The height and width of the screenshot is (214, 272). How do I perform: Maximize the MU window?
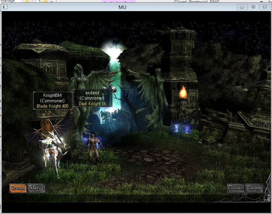point(253,7)
